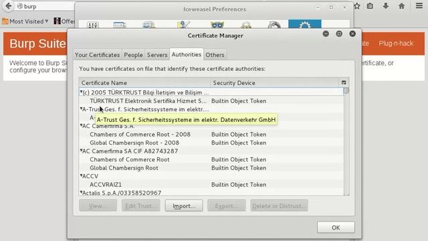Open Content pane icon in Iceweasel Preferences
Screen dimensions: 428x241
(x=149, y=25)
